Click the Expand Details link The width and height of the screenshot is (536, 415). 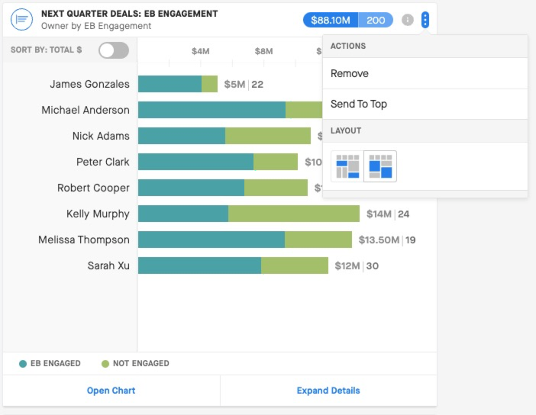328,391
